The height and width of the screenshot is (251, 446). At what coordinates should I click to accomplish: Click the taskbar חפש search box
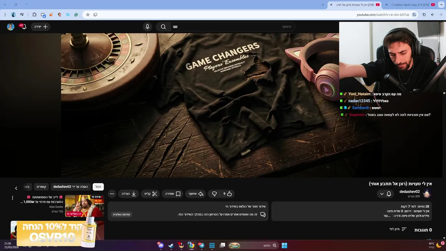pos(253,245)
